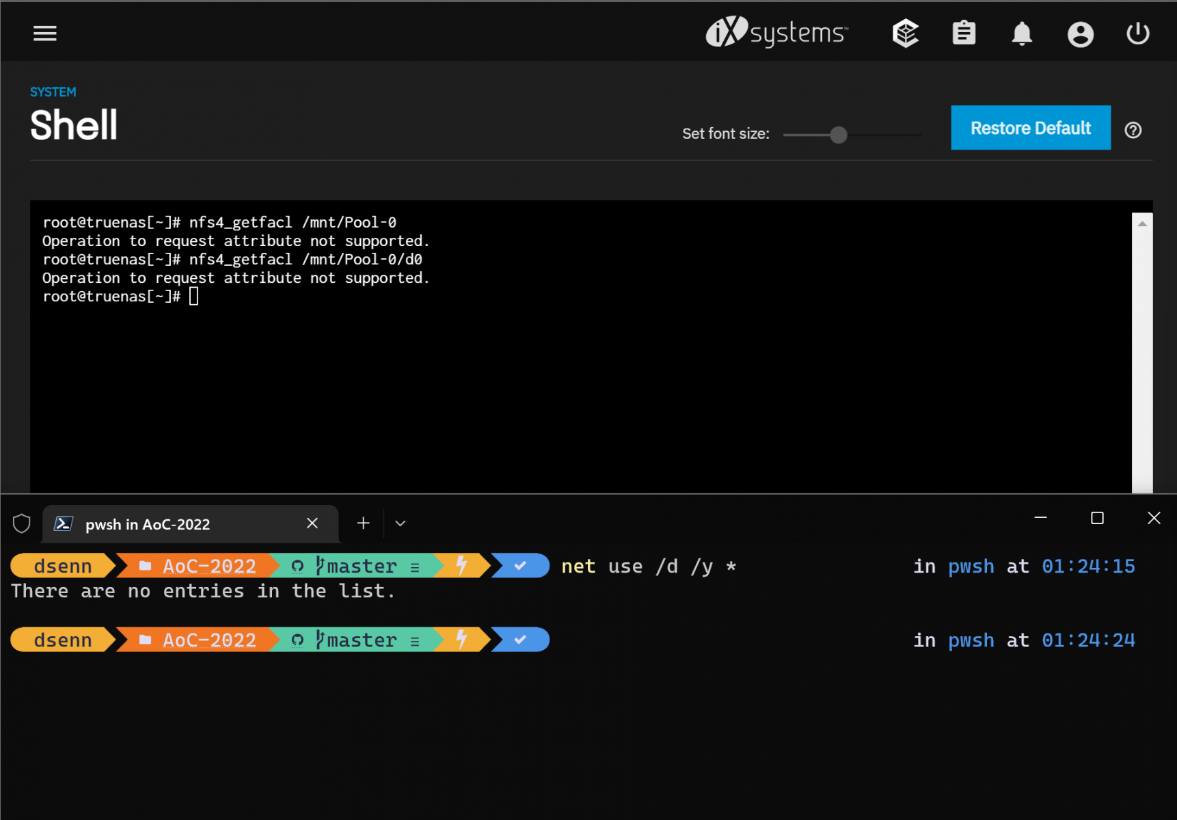Adjust the font size slider handle
This screenshot has height=820, width=1177.
tap(838, 135)
